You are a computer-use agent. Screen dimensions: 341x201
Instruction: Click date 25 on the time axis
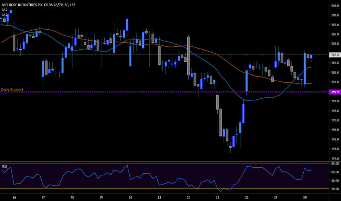[217, 197]
